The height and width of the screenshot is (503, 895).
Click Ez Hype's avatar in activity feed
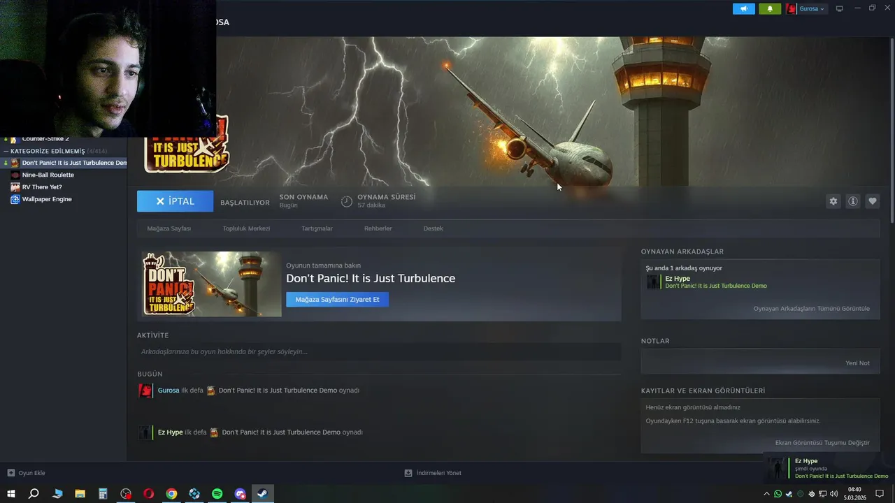(x=145, y=432)
